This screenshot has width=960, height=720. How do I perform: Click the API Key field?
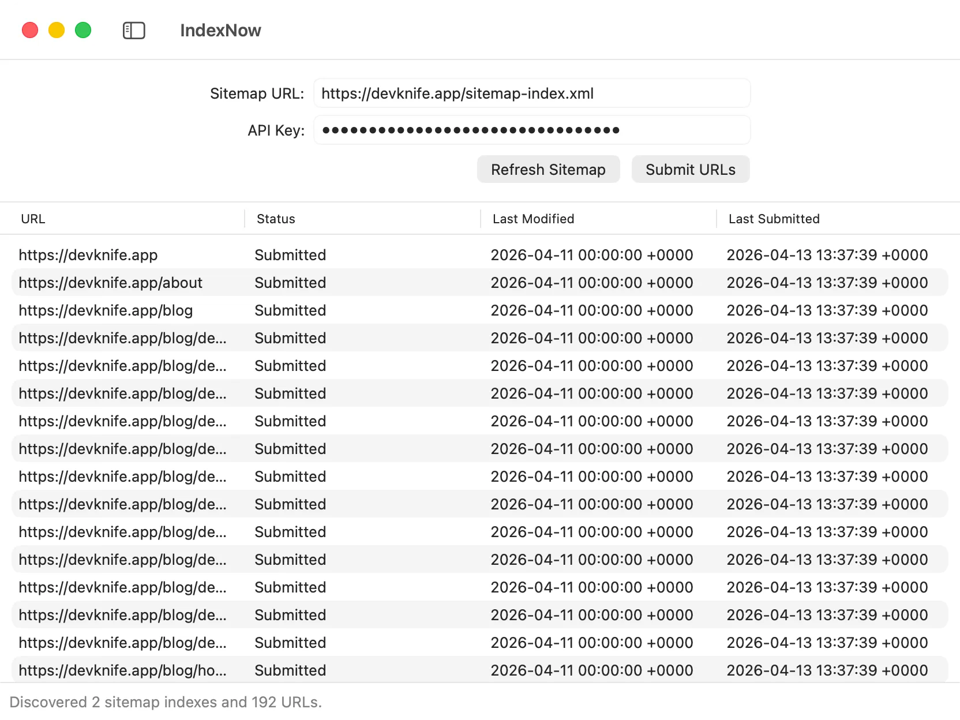pos(531,130)
